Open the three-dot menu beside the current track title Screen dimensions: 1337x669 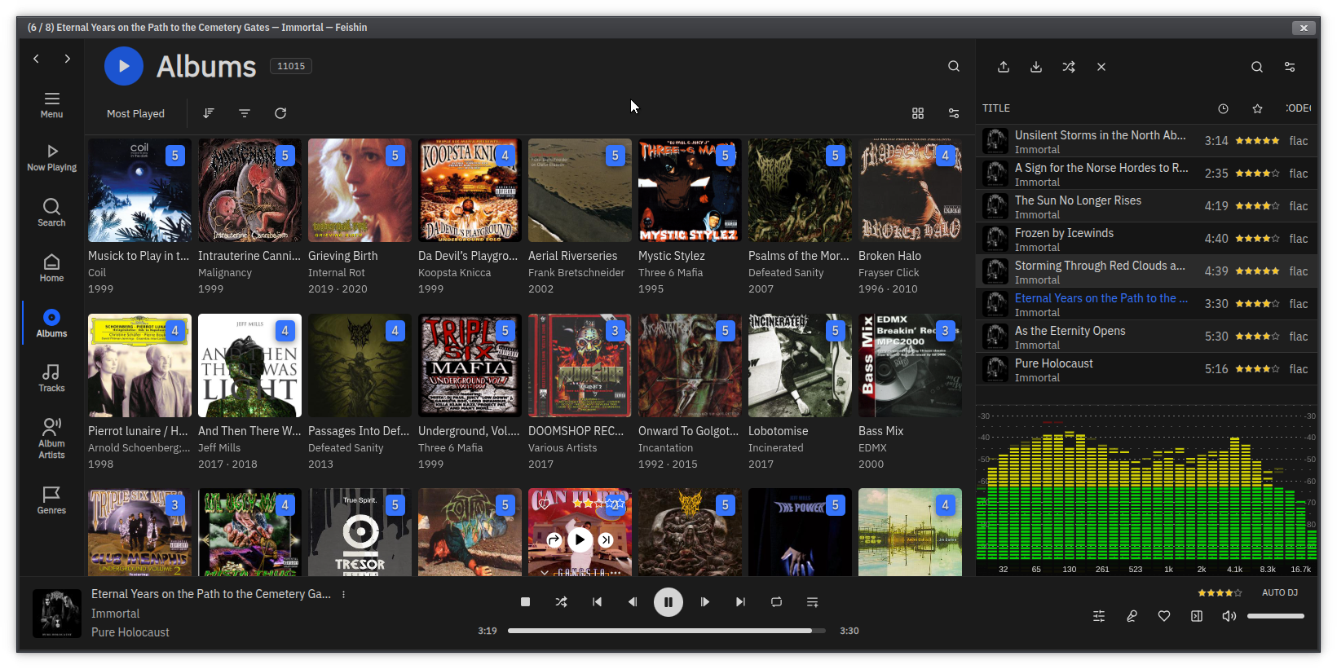344,595
